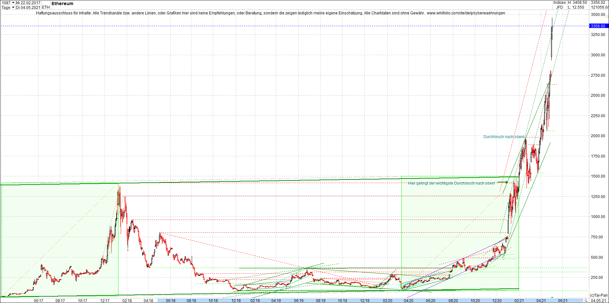Click the 3000.00 price axis label
609x303 pixels.
(598, 55)
